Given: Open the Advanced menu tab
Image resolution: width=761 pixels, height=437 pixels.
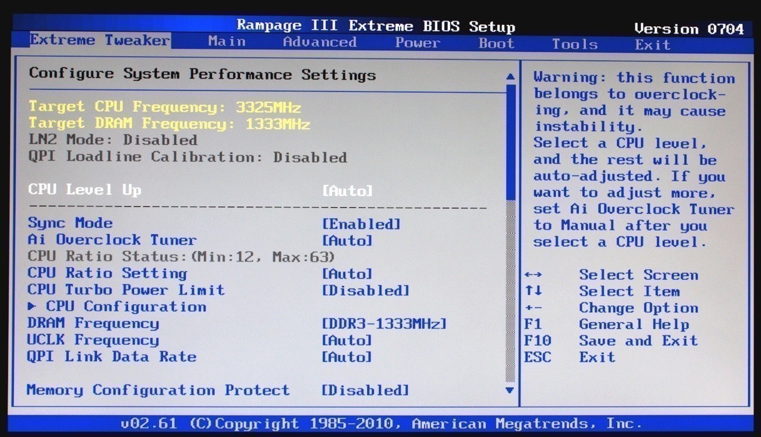Looking at the screenshot, I should (x=320, y=42).
